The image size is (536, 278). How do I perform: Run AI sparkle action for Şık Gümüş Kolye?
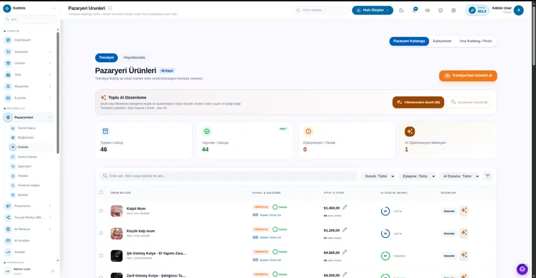click(x=464, y=255)
